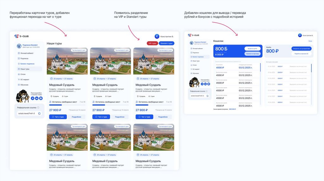The width and height of the screenshot is (324, 181).
Task: Click the info icon beside Реферальная ссылка, wallet screen
Action: [207, 91]
